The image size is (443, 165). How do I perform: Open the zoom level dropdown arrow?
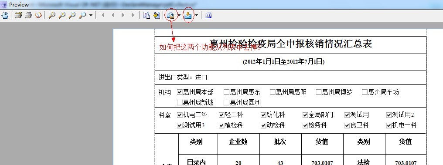click(91, 15)
